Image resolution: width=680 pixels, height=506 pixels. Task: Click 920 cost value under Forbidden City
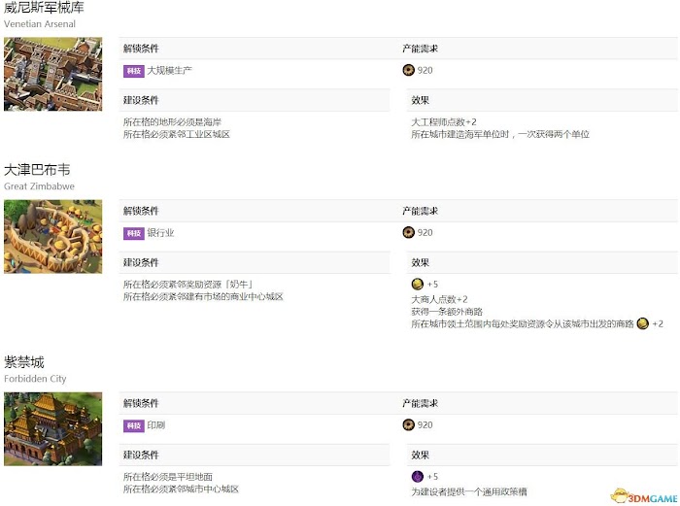coord(425,425)
